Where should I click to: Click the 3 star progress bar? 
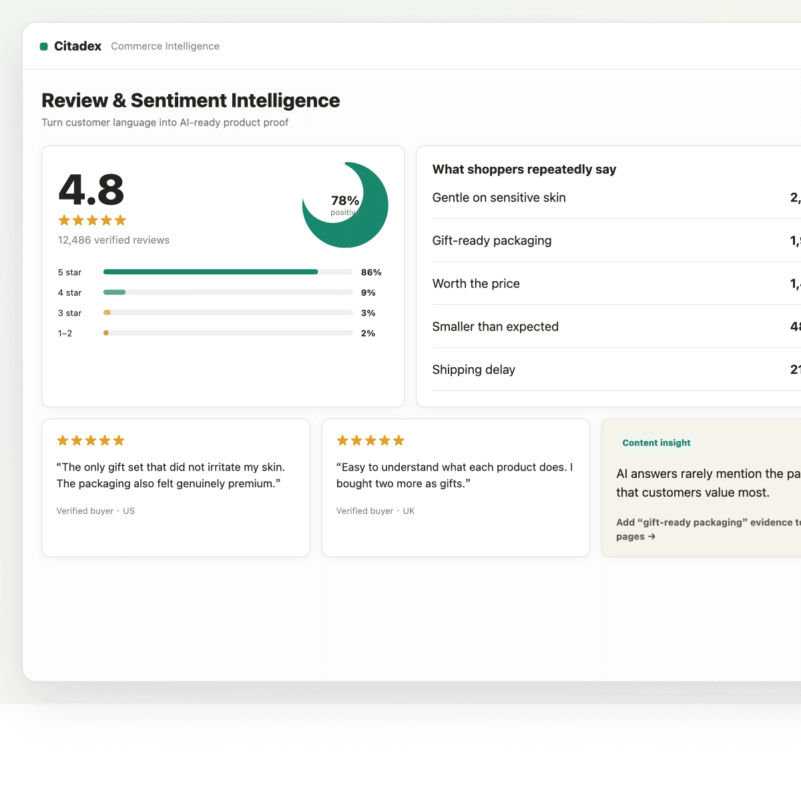tap(228, 312)
